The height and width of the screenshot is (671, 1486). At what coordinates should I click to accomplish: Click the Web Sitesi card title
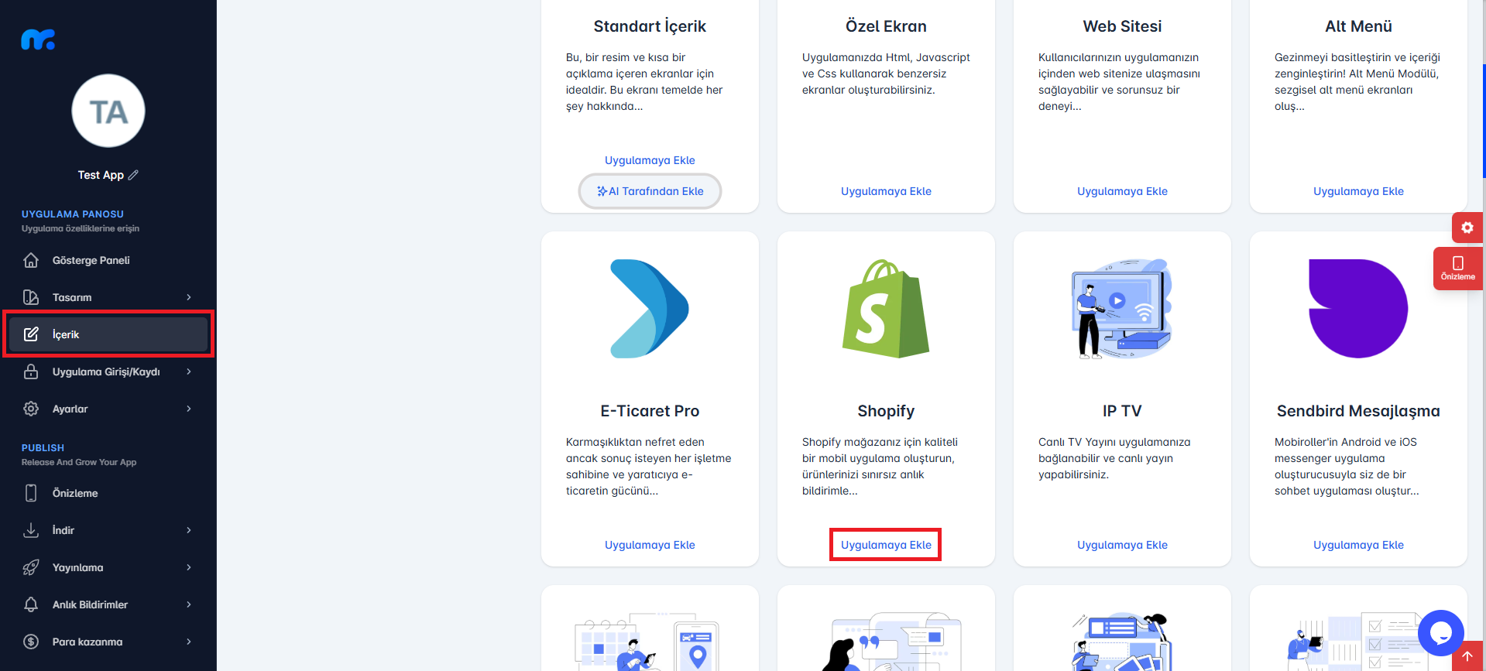pos(1122,26)
